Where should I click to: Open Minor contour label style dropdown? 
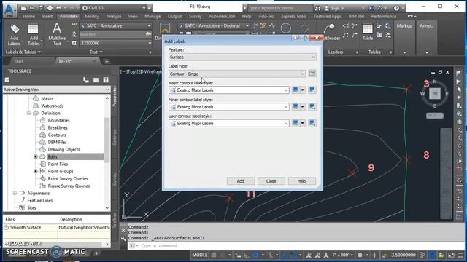tap(228, 107)
